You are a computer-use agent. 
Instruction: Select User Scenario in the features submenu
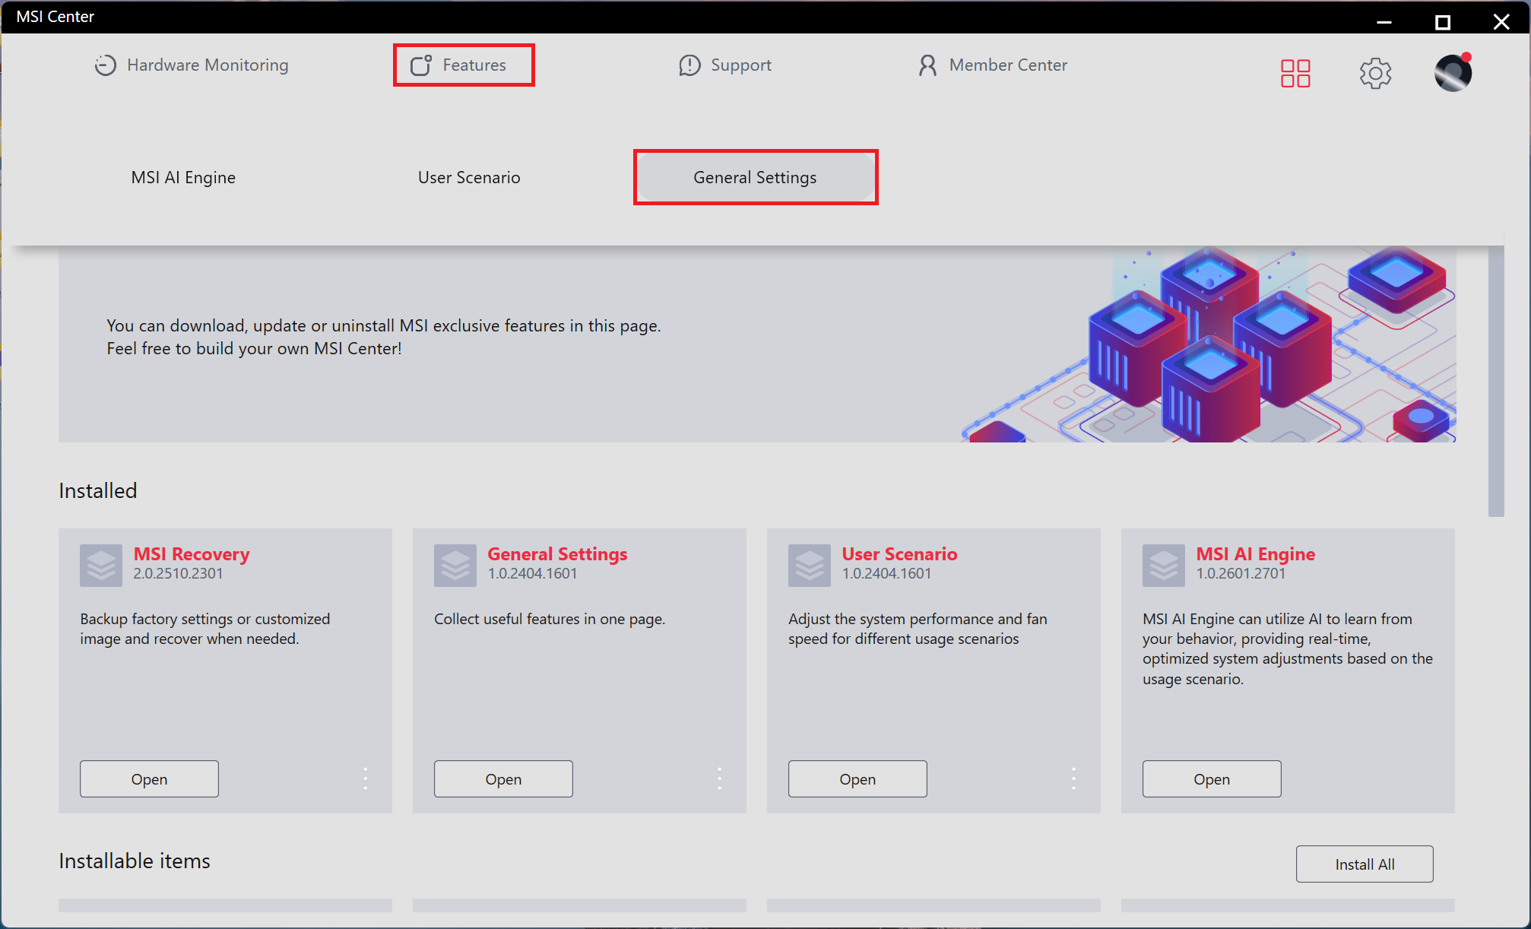point(469,177)
